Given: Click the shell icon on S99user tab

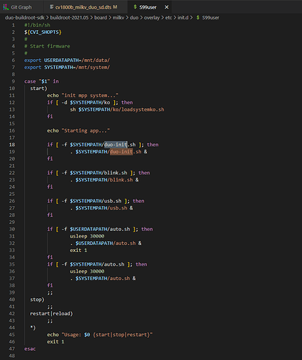Looking at the screenshot, I should coord(135,7).
